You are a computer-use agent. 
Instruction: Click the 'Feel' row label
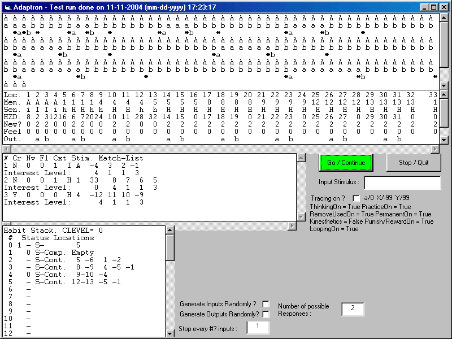point(12,132)
